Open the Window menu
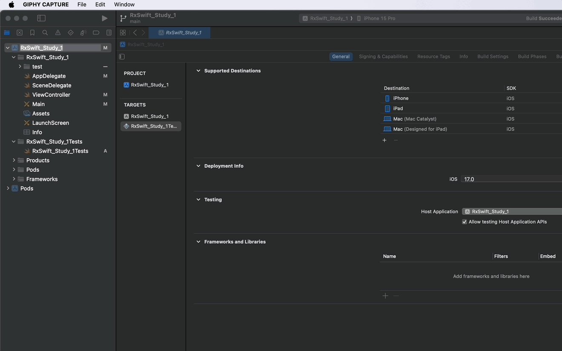The height and width of the screenshot is (351, 562). pyautogui.click(x=124, y=5)
